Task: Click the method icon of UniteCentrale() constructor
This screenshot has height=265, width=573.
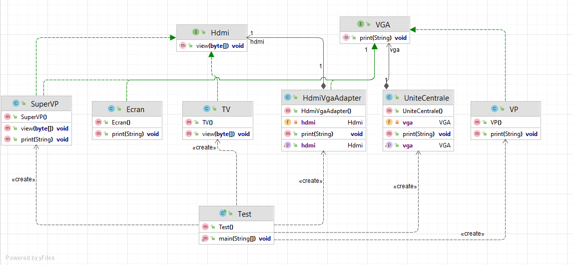Action: pos(389,111)
